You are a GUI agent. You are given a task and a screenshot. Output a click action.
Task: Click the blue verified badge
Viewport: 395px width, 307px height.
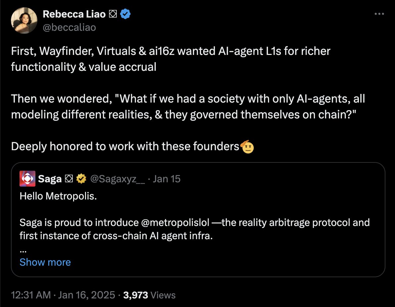click(x=126, y=14)
